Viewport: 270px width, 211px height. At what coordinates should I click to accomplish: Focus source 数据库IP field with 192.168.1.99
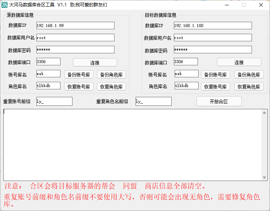[x=75, y=26]
